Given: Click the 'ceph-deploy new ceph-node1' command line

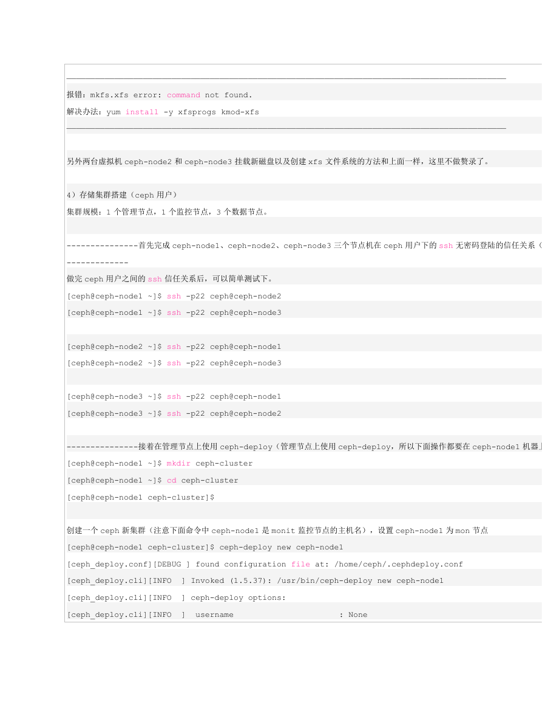Looking at the screenshot, I should click(x=205, y=547).
